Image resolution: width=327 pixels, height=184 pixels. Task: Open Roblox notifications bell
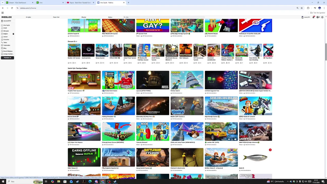point(313,17)
